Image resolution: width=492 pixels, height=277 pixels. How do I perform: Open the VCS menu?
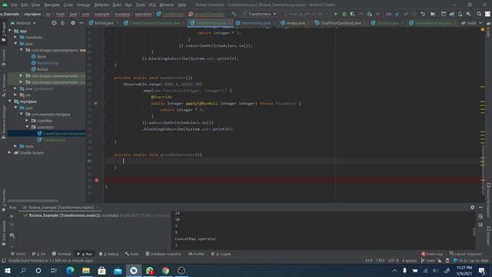[152, 5]
